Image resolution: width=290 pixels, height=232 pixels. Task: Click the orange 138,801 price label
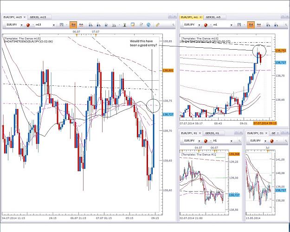pos(168,71)
